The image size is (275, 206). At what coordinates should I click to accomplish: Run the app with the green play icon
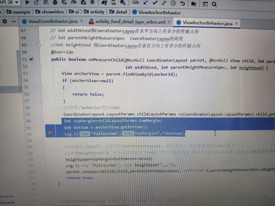click(27, 2)
